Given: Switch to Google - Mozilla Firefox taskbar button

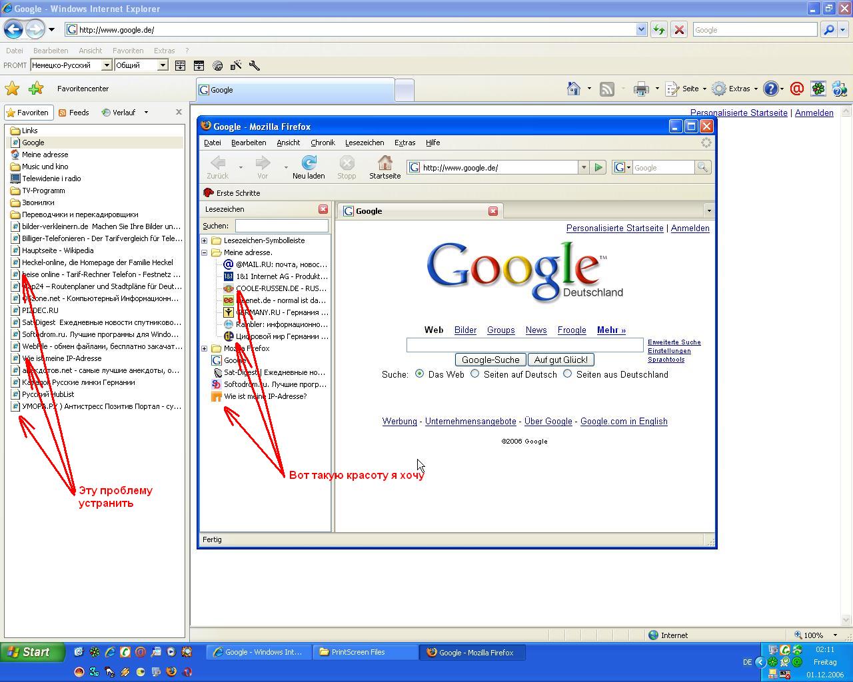Looking at the screenshot, I should (472, 652).
